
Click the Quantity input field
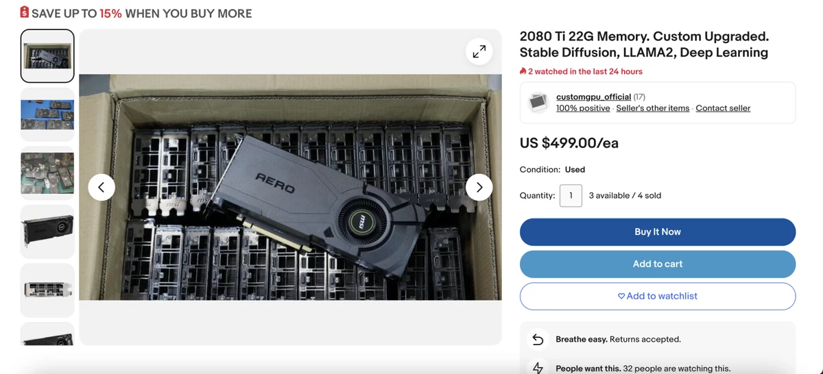(x=571, y=195)
